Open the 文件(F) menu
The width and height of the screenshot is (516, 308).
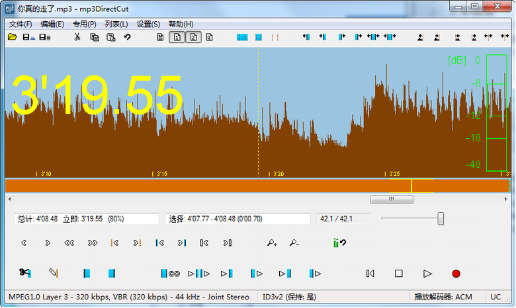(x=21, y=24)
